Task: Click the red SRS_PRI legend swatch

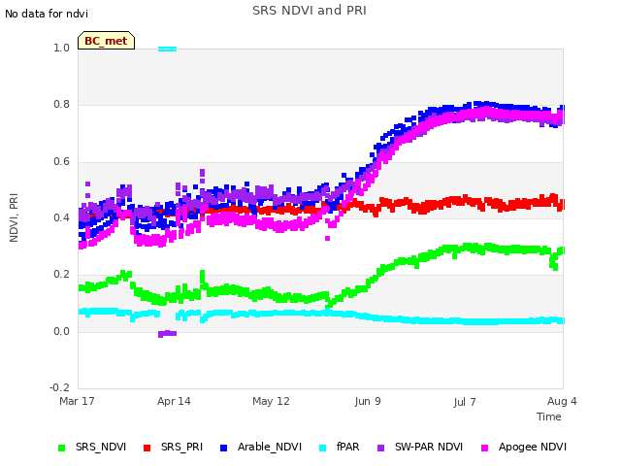Action: [147, 448]
